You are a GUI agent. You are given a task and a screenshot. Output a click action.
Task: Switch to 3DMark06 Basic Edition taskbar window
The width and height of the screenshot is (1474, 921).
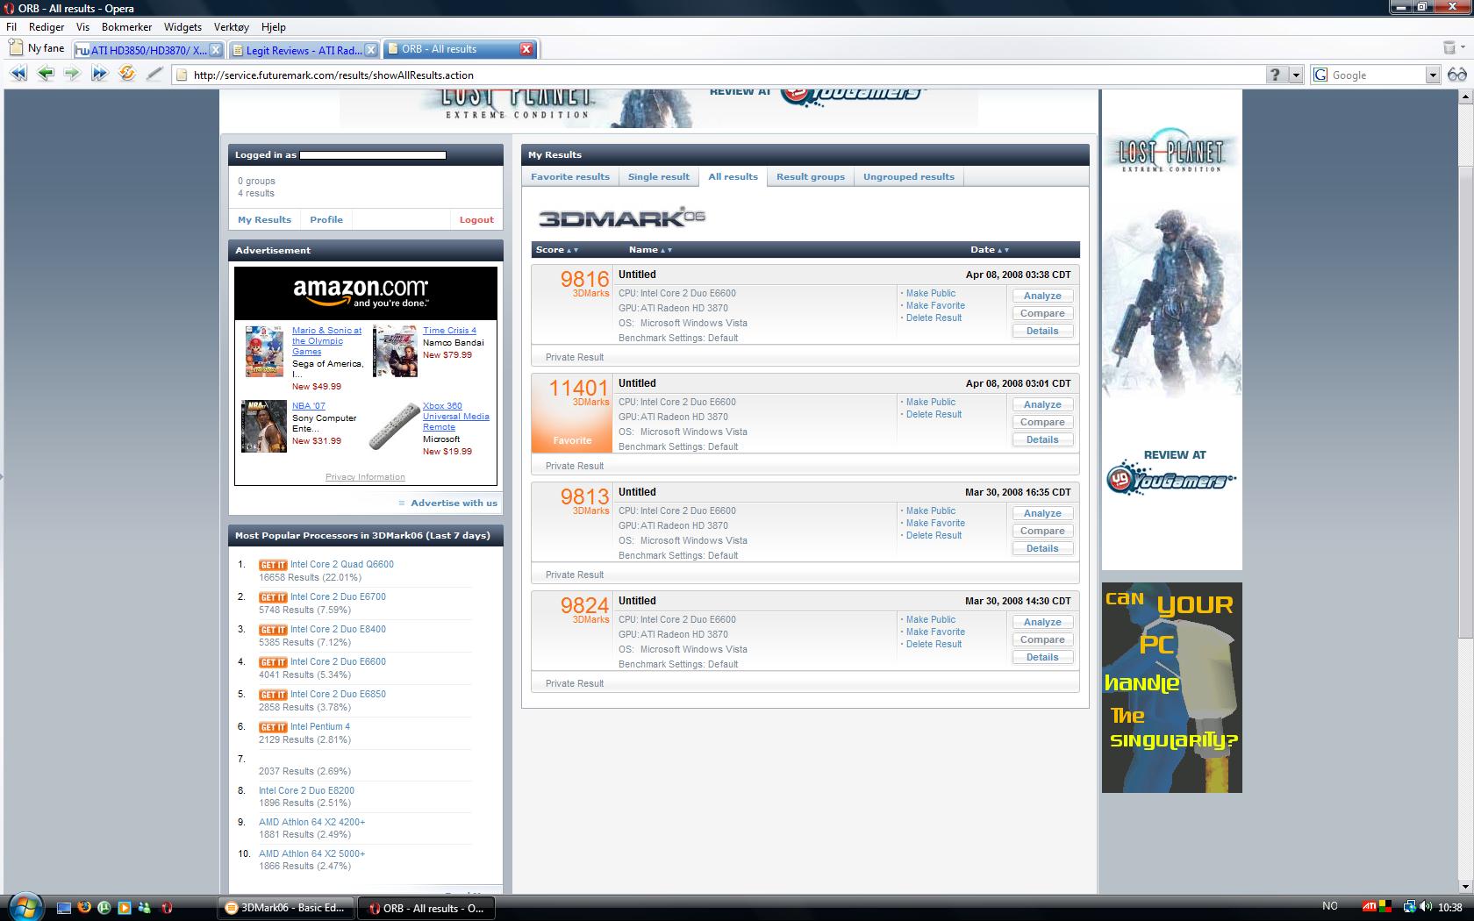[286, 908]
